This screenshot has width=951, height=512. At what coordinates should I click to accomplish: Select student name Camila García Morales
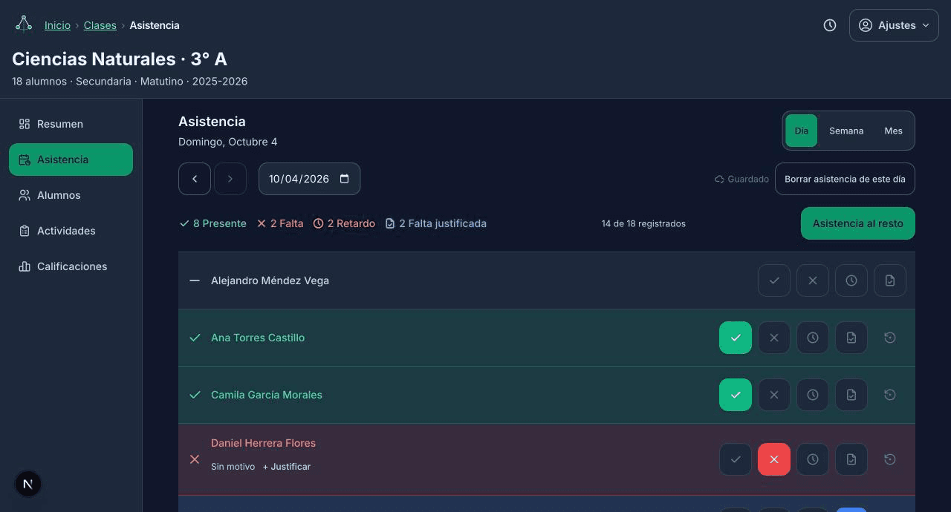[267, 395]
